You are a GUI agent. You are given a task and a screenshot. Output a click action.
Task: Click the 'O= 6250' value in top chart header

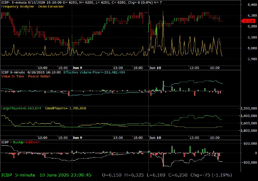70,3
